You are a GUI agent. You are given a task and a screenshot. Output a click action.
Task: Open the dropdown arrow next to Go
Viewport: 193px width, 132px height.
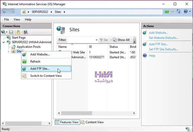pos(111,40)
